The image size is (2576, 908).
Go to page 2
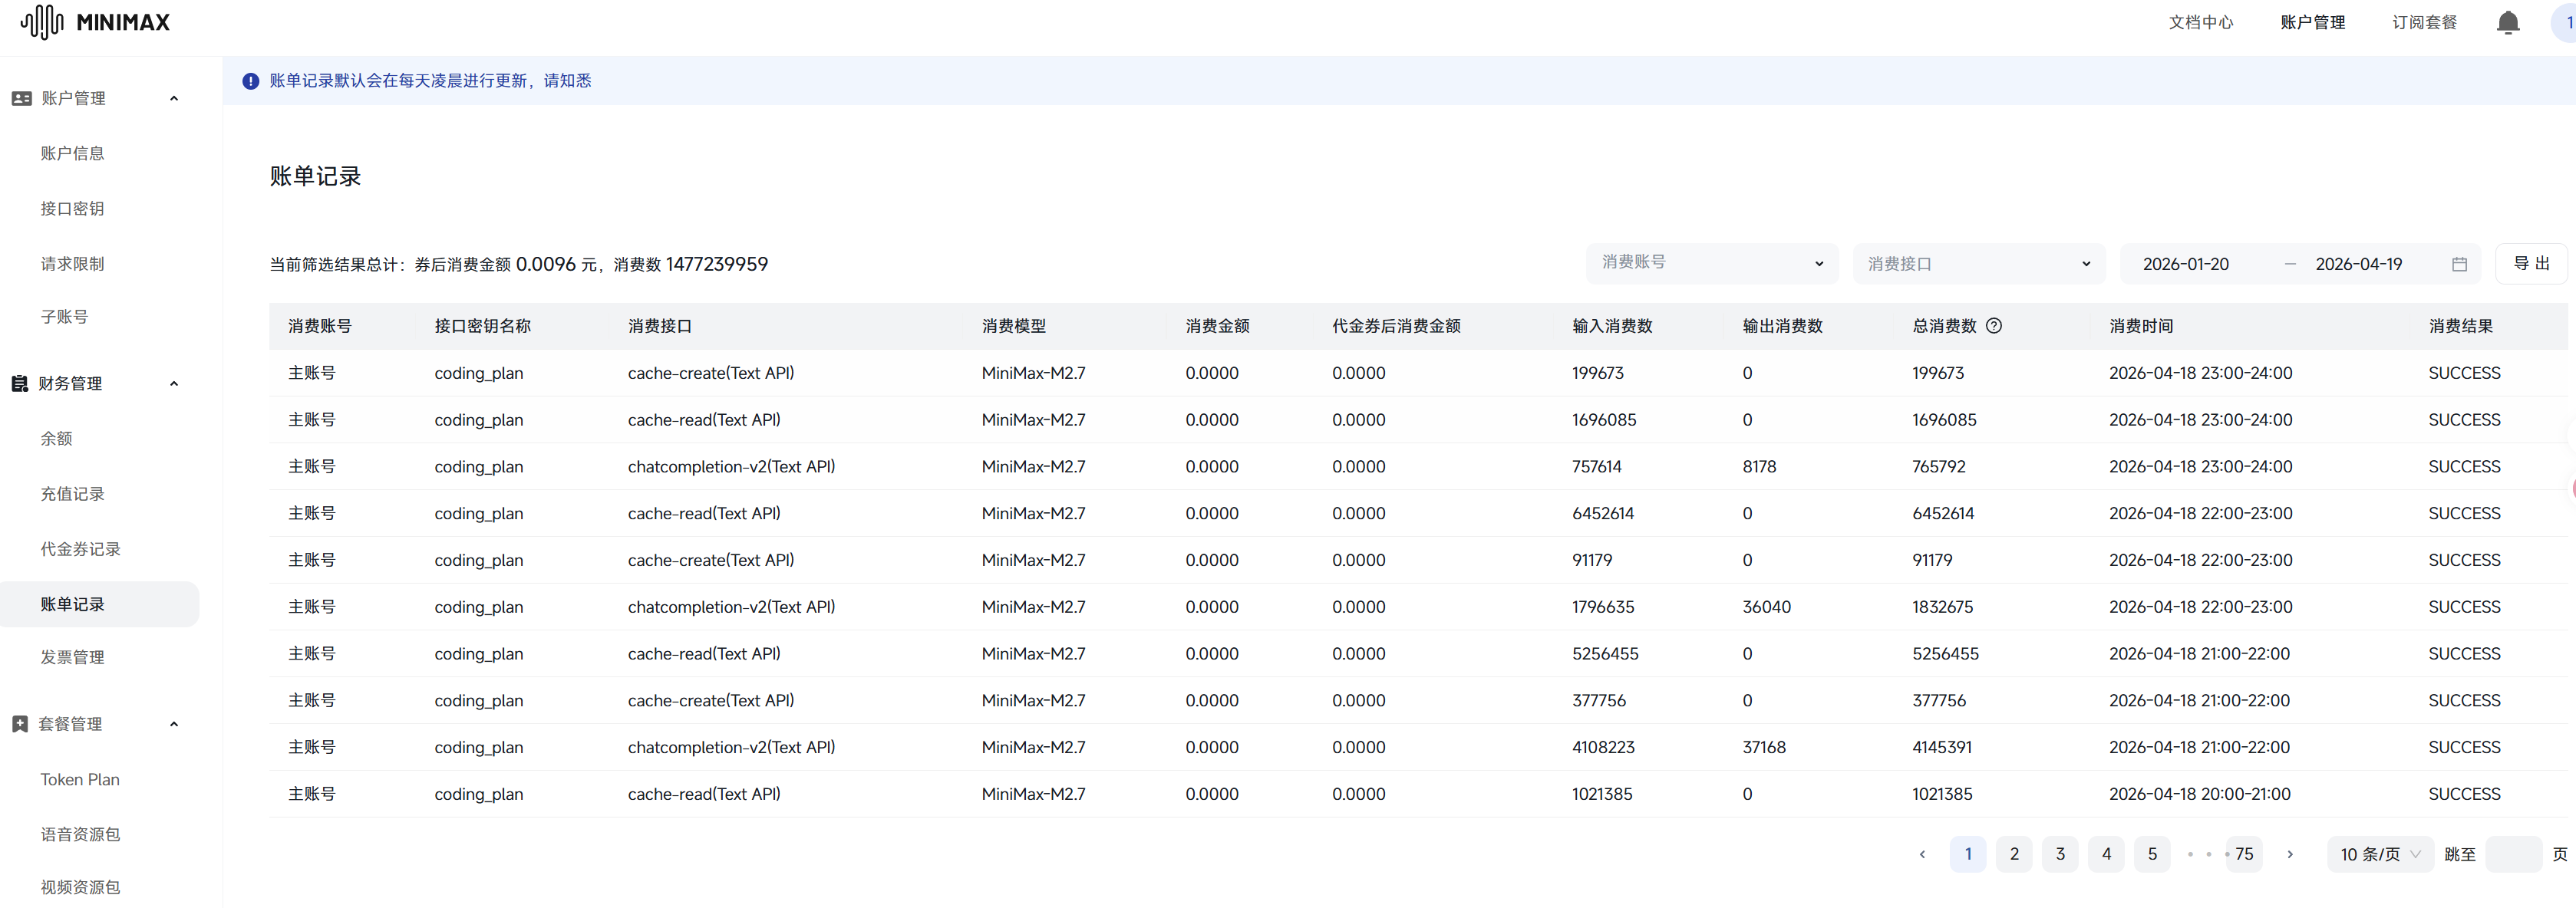[x=2013, y=854]
